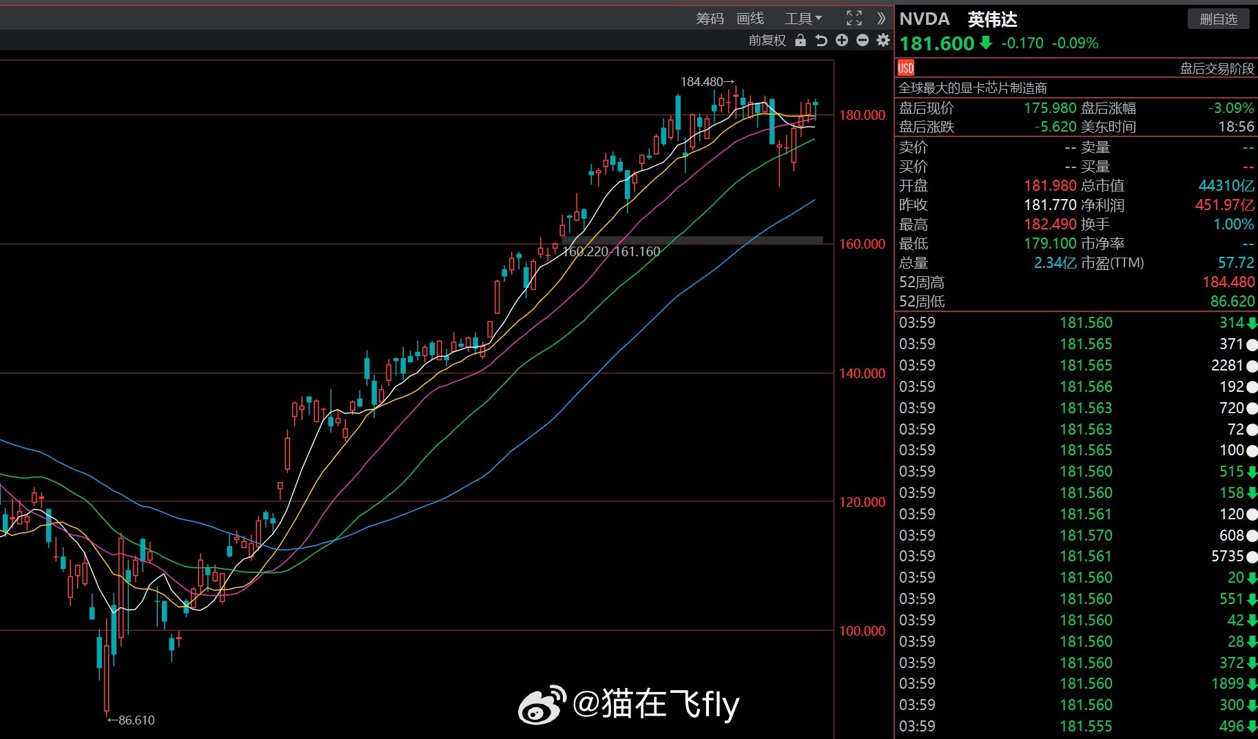Click market cap value 44310亿
Image resolution: width=1258 pixels, height=739 pixels.
pyautogui.click(x=1227, y=186)
